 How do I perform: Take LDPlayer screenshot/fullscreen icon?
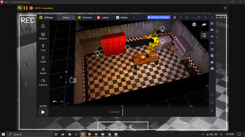[x=212, y=49]
